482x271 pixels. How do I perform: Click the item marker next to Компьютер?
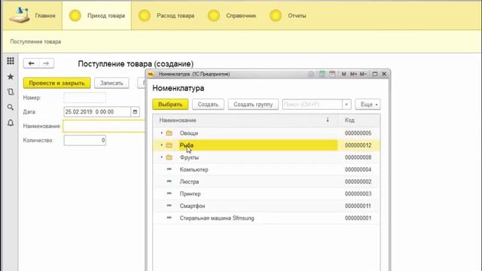(169, 169)
